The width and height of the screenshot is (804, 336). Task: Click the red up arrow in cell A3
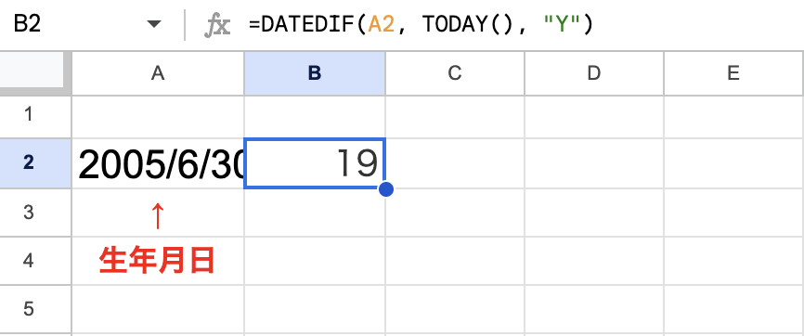pos(158,215)
